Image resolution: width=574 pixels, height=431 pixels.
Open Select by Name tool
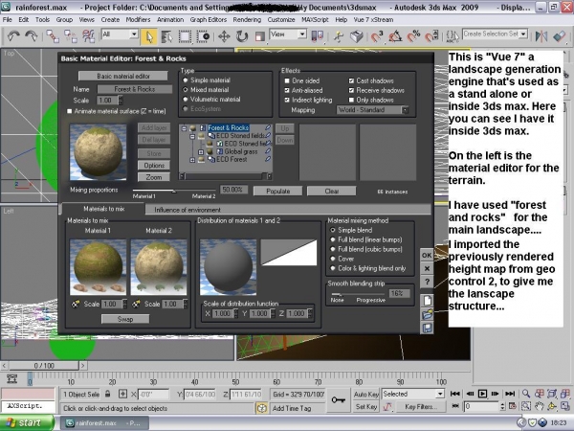coord(166,36)
